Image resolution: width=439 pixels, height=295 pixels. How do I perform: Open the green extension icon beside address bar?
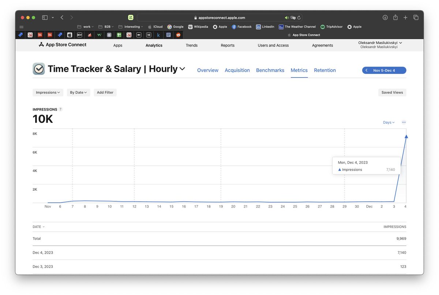[131, 18]
